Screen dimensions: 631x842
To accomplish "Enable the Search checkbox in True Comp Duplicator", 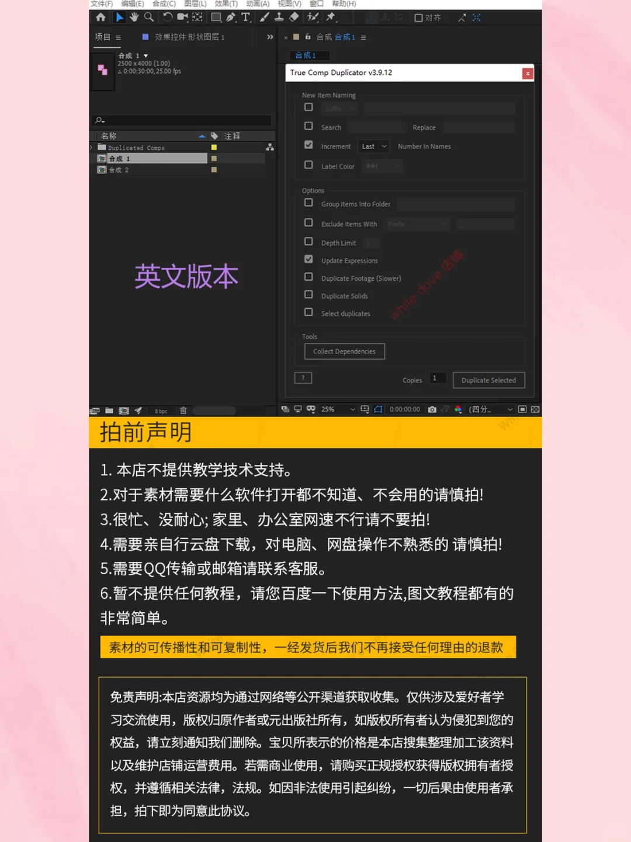I will (308, 125).
